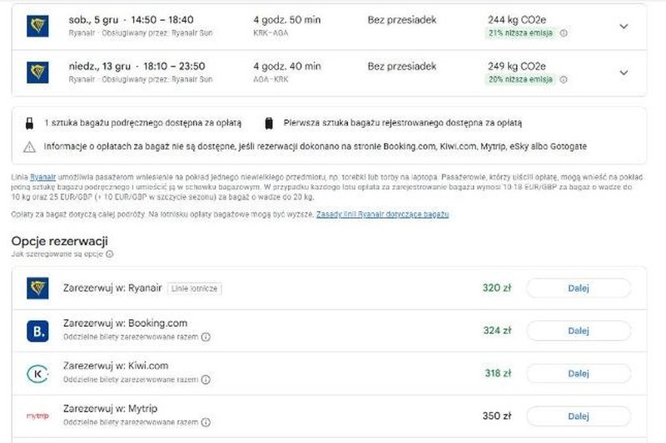Click Bez przesiadek on the return flight
This screenshot has width=666, height=443.
pyautogui.click(x=402, y=66)
